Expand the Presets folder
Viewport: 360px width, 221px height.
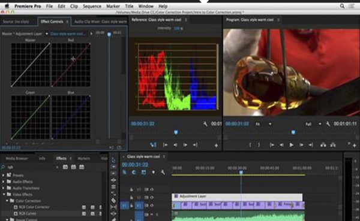[x=3, y=175]
